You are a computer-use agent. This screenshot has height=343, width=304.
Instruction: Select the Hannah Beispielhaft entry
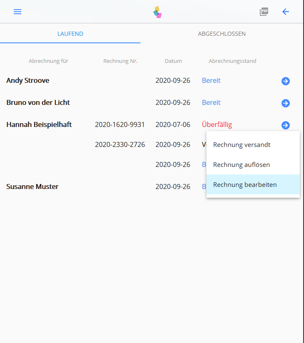coord(39,124)
